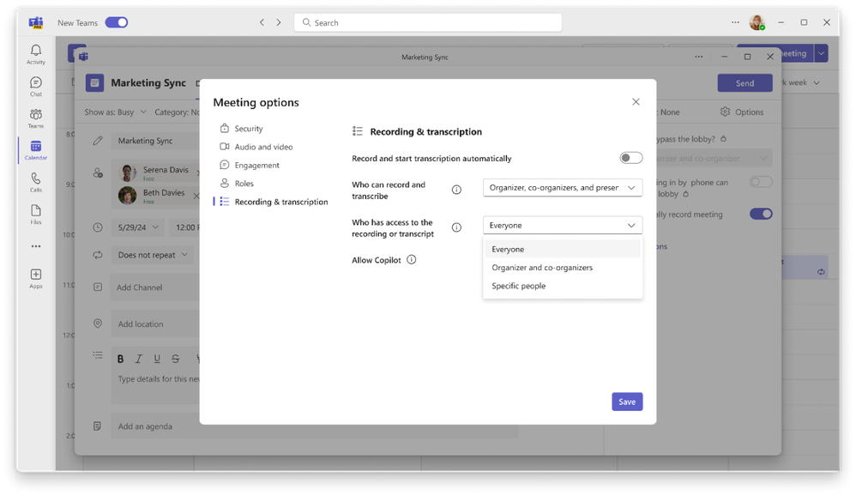The image size is (856, 496).
Task: Open the Who can record and transcribe dropdown
Action: 562,187
